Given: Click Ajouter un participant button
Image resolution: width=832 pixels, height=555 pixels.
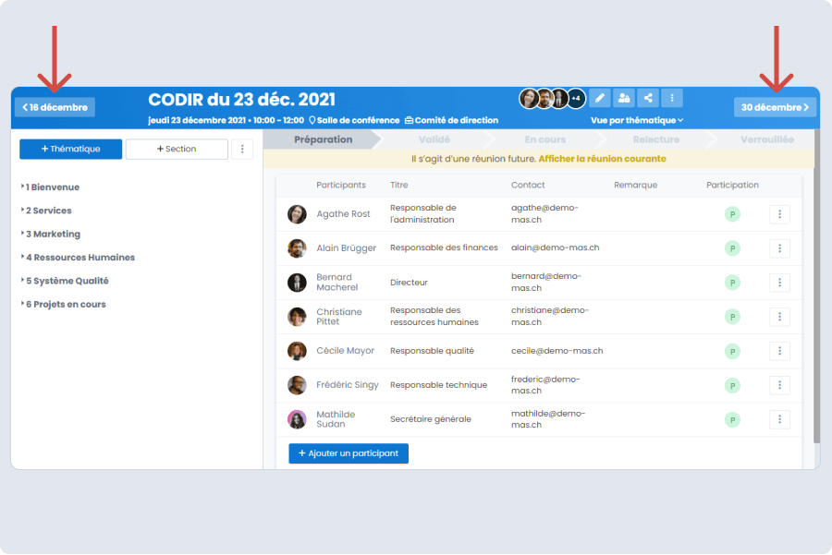Looking at the screenshot, I should click(x=349, y=453).
